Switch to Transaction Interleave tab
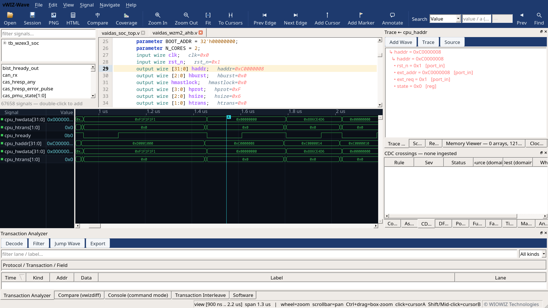Image resolution: width=548 pixels, height=308 pixels. click(x=200, y=295)
